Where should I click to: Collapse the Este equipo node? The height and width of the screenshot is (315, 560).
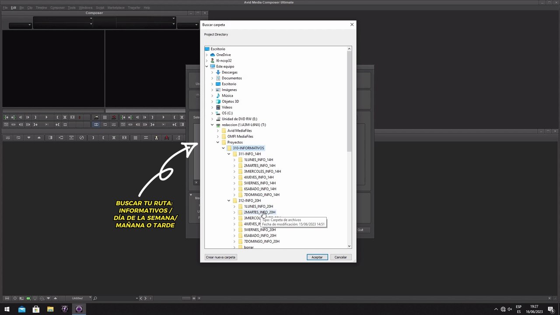click(x=207, y=66)
